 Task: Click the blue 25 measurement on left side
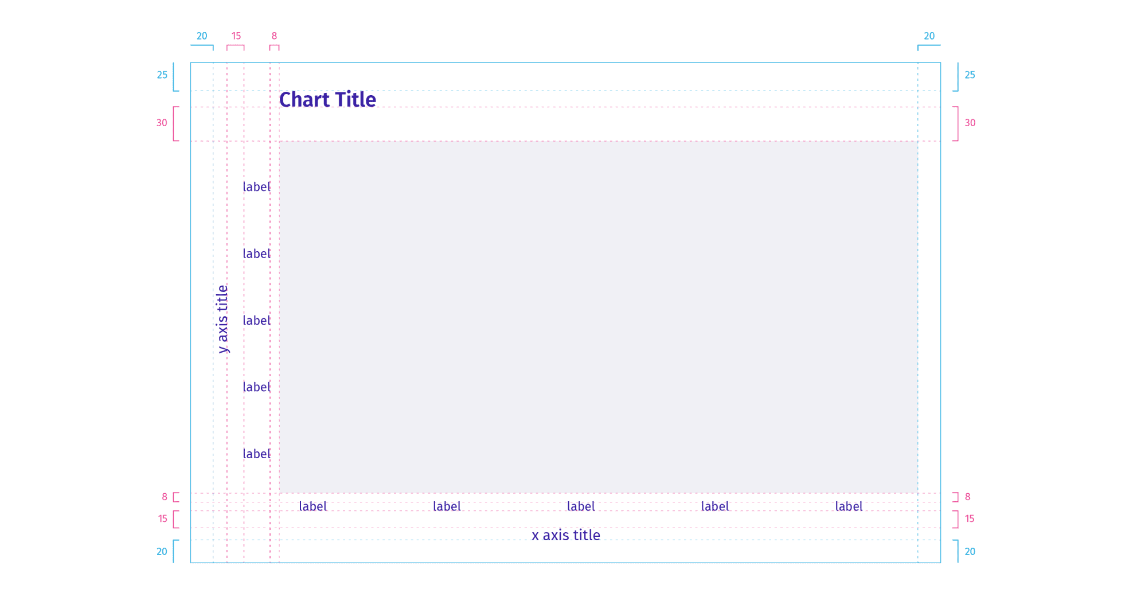pos(162,75)
